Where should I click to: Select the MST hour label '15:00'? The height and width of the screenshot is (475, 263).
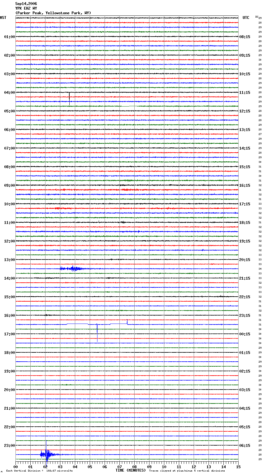pyautogui.click(x=10, y=297)
